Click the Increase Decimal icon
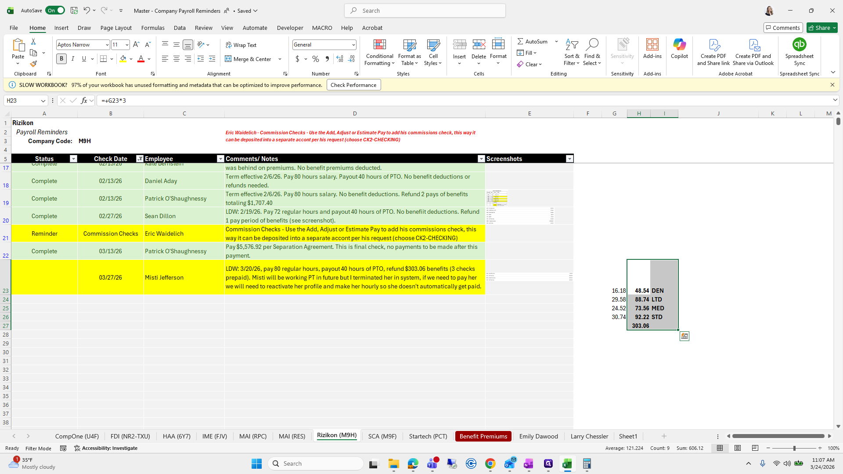843x474 pixels. (x=340, y=59)
